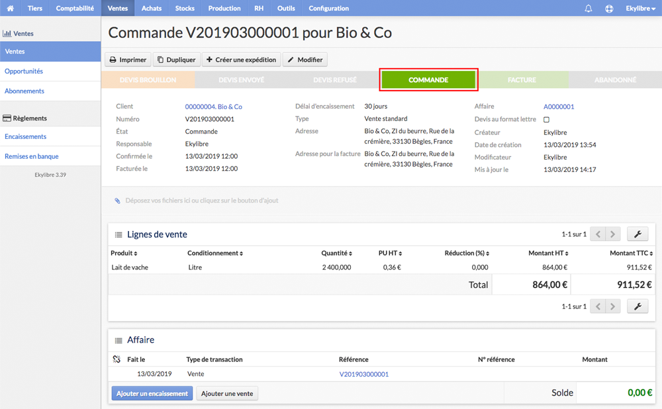
Task: Open Ventes in the sidebar
Action: [50, 52]
